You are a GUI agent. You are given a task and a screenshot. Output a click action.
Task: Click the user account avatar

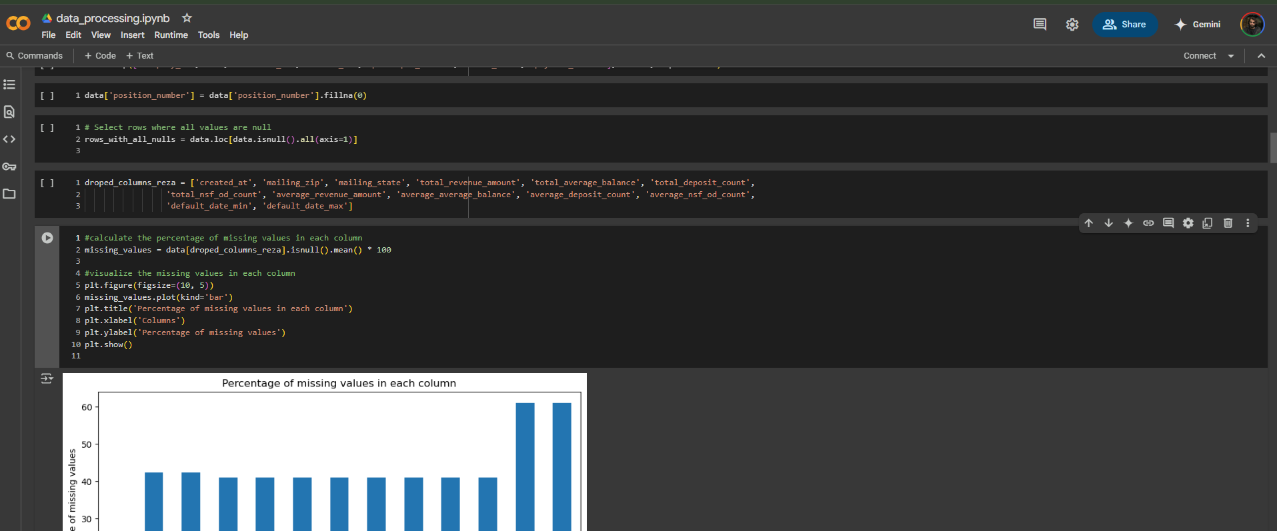(1252, 24)
